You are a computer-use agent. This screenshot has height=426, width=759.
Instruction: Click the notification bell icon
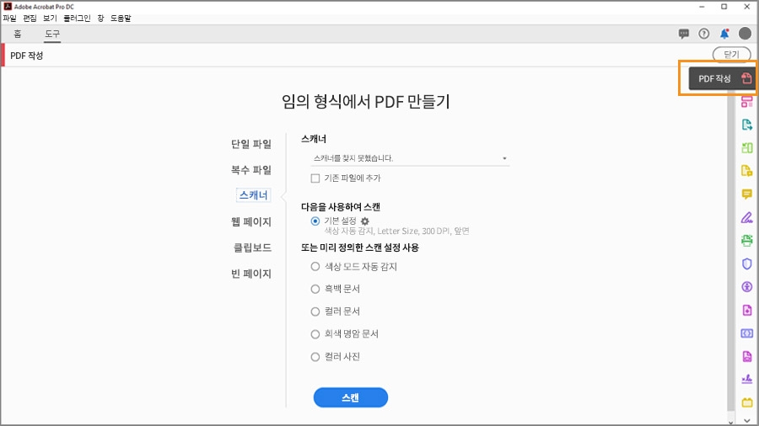click(x=724, y=34)
